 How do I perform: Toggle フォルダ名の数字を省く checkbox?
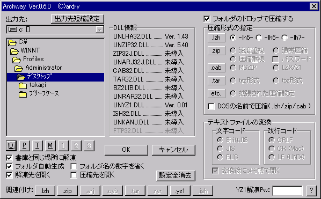pos(107,166)
